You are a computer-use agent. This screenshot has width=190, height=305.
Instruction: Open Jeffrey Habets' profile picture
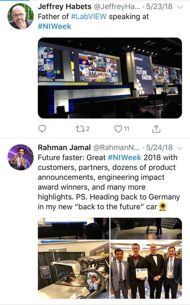20,16
